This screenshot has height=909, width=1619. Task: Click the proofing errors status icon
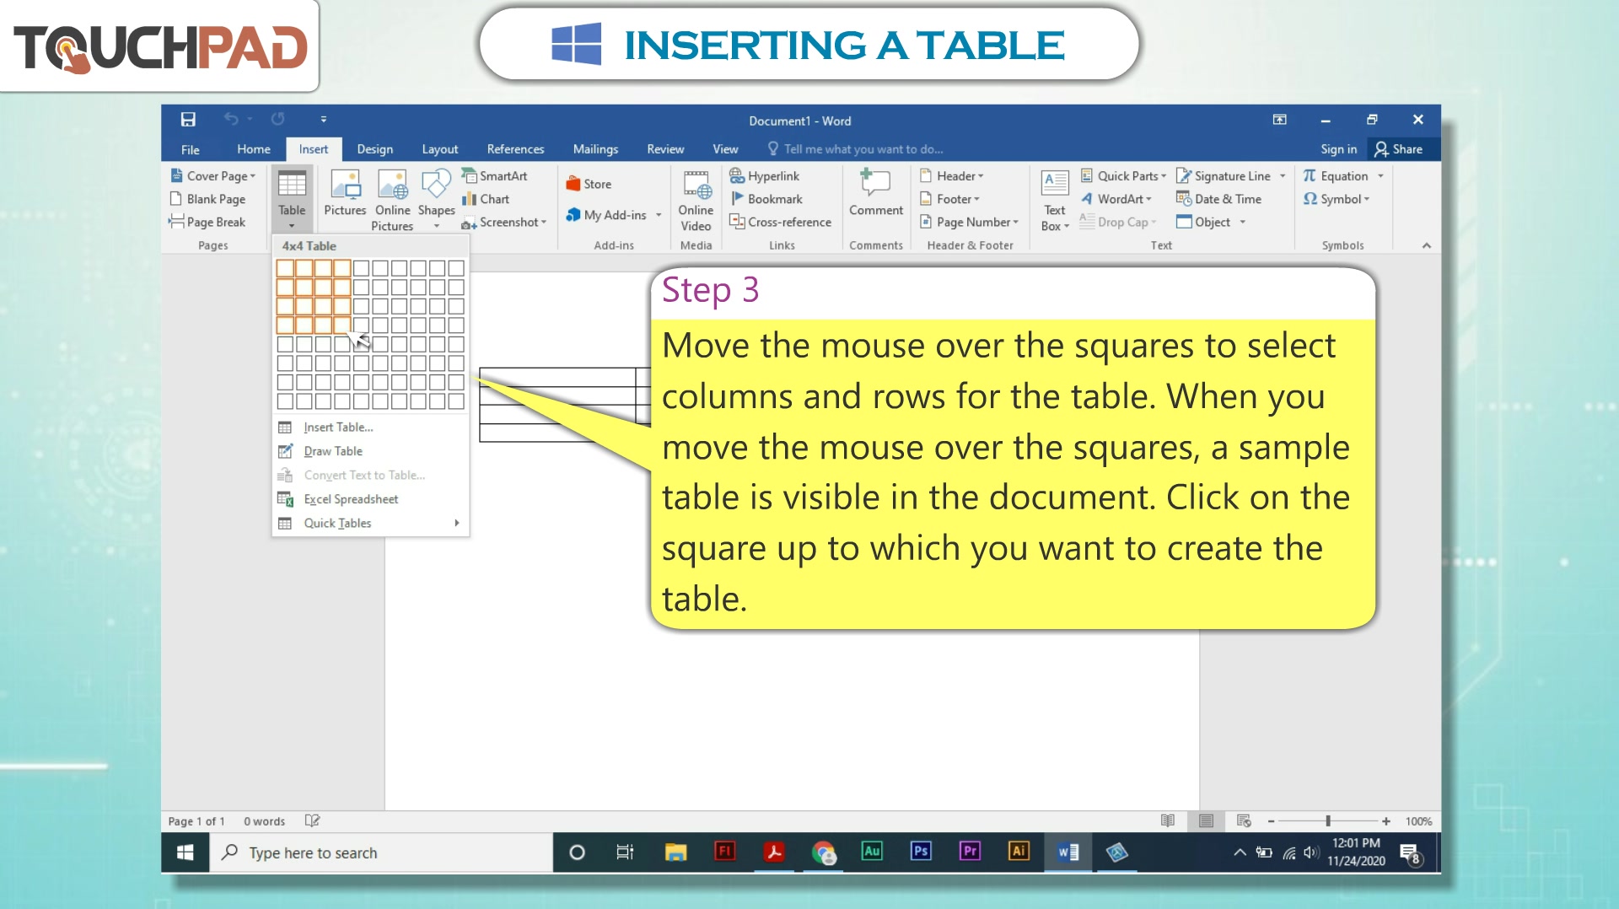pyautogui.click(x=312, y=820)
